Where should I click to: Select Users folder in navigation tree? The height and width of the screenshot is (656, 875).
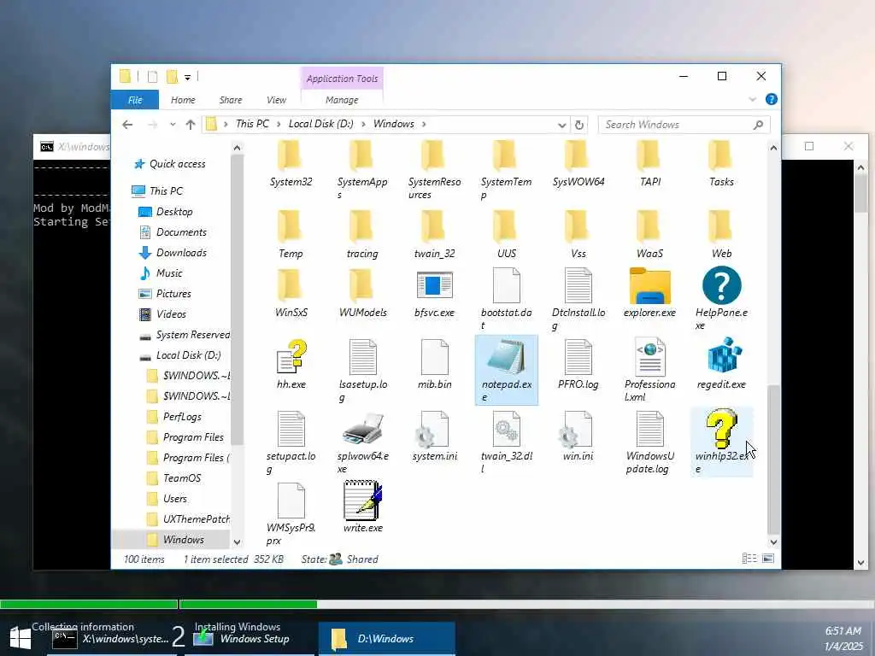pos(174,499)
